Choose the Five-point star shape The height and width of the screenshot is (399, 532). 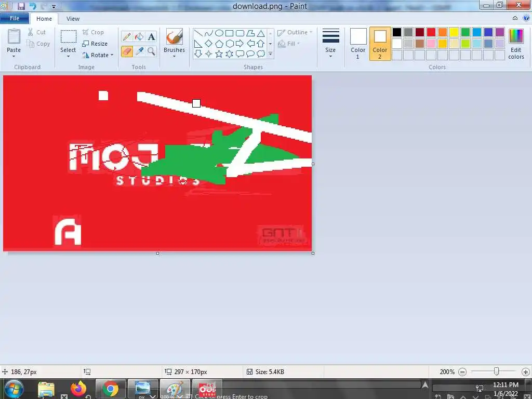(x=219, y=54)
